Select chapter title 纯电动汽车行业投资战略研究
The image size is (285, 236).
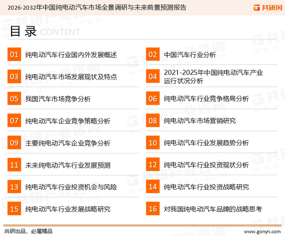(x=206, y=187)
